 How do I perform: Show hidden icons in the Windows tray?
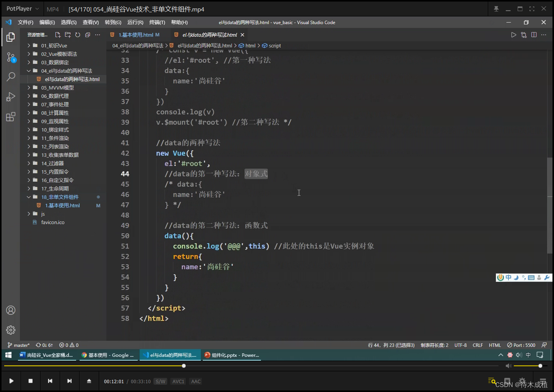click(x=500, y=355)
